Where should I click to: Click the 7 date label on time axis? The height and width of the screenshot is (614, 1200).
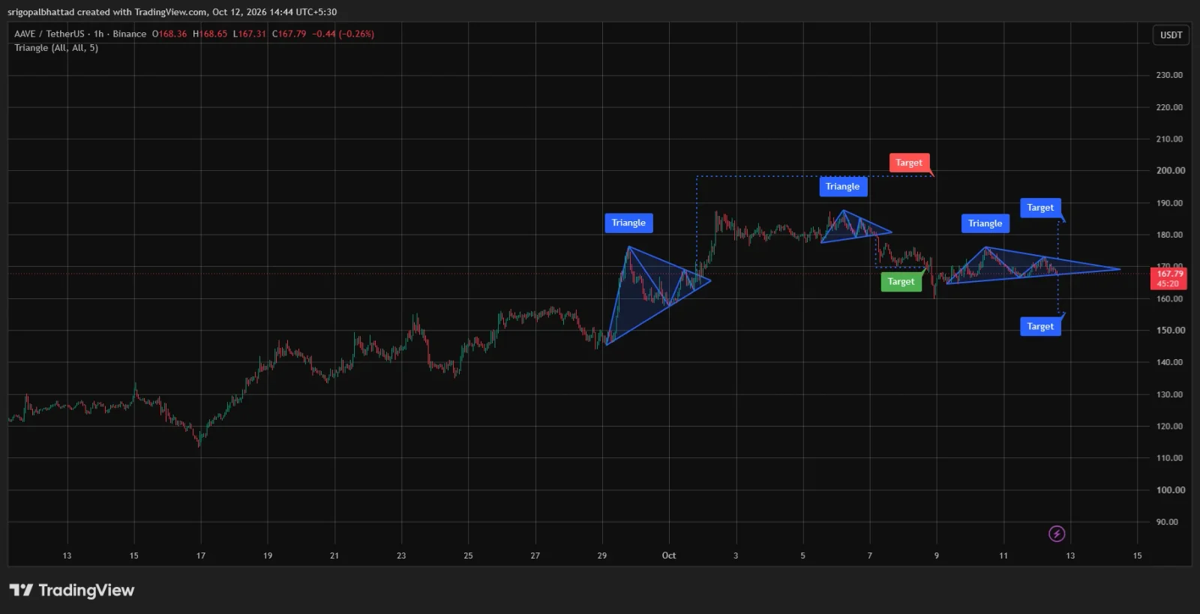pos(870,556)
